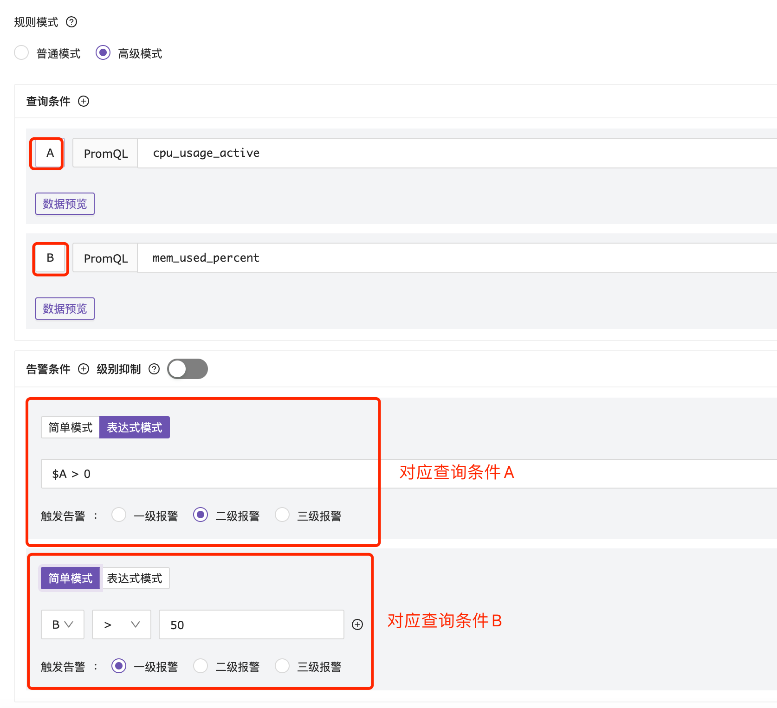
Task: Choose 二级报警 for the B condition
Action: pyautogui.click(x=201, y=666)
